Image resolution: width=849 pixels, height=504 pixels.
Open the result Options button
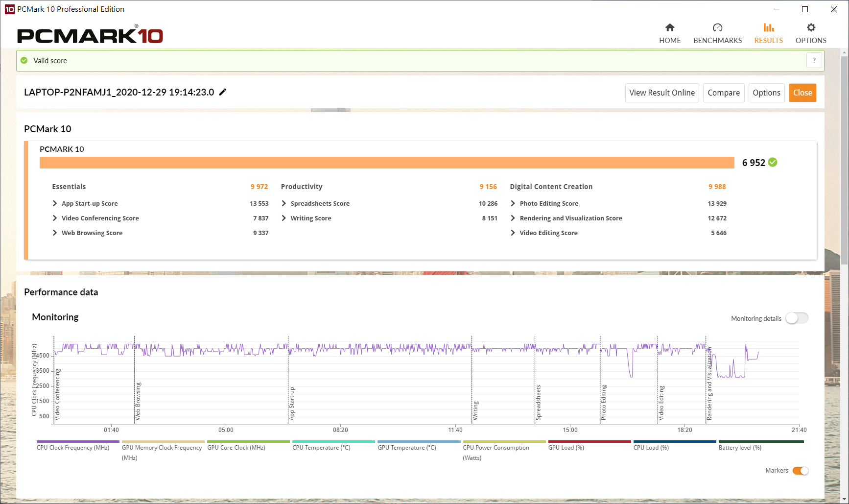point(767,93)
